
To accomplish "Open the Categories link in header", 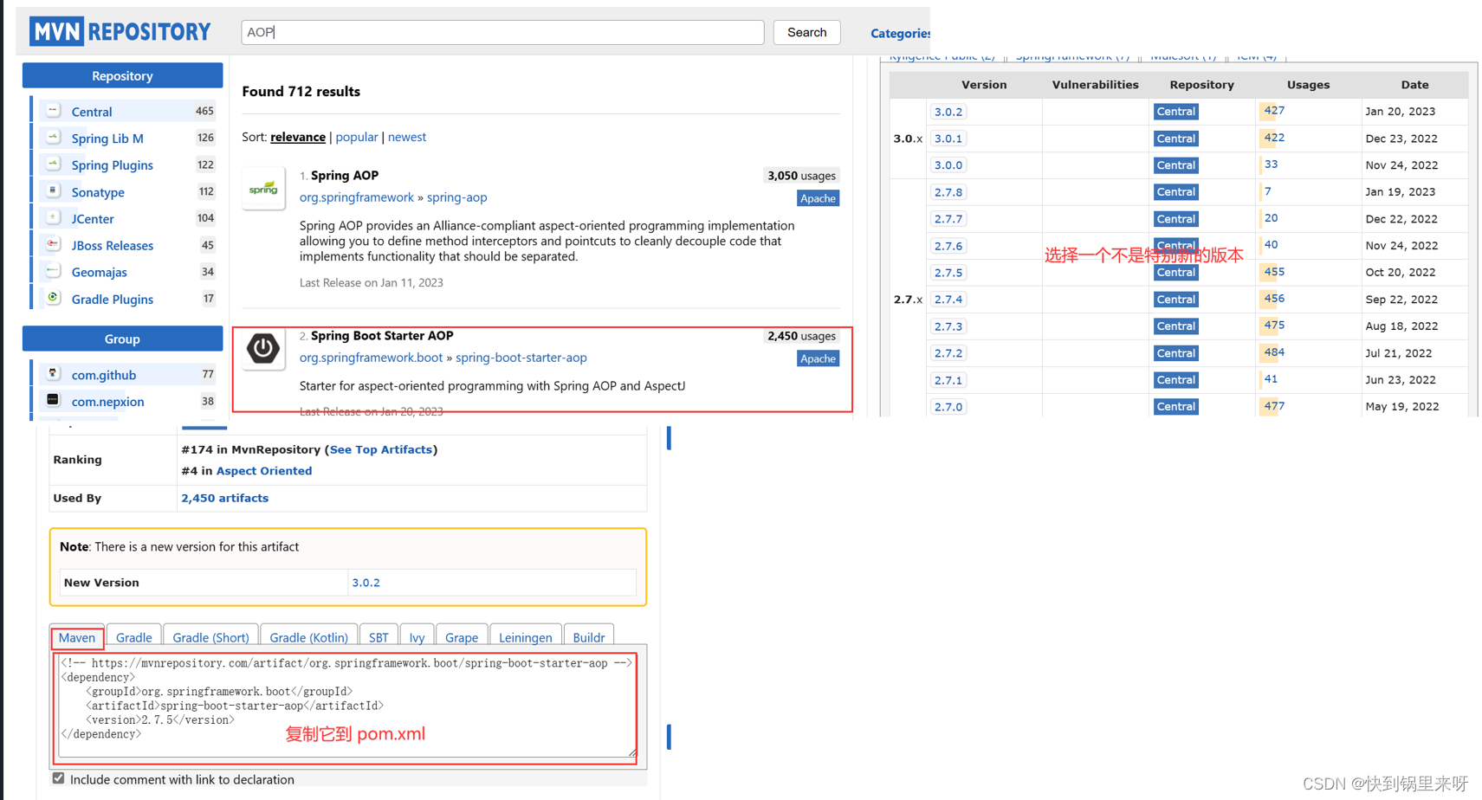I will tap(900, 33).
